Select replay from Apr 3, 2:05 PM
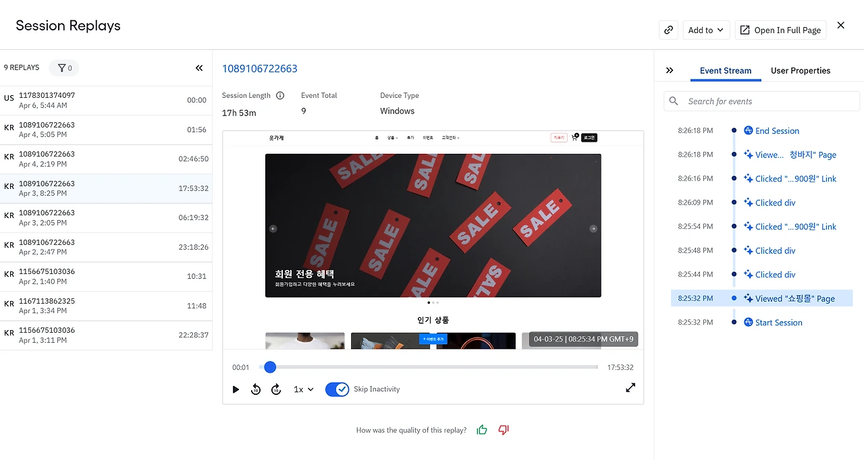This screenshot has height=463, width=864. [x=106, y=218]
